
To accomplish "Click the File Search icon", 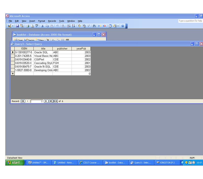I will pos(22,26).
